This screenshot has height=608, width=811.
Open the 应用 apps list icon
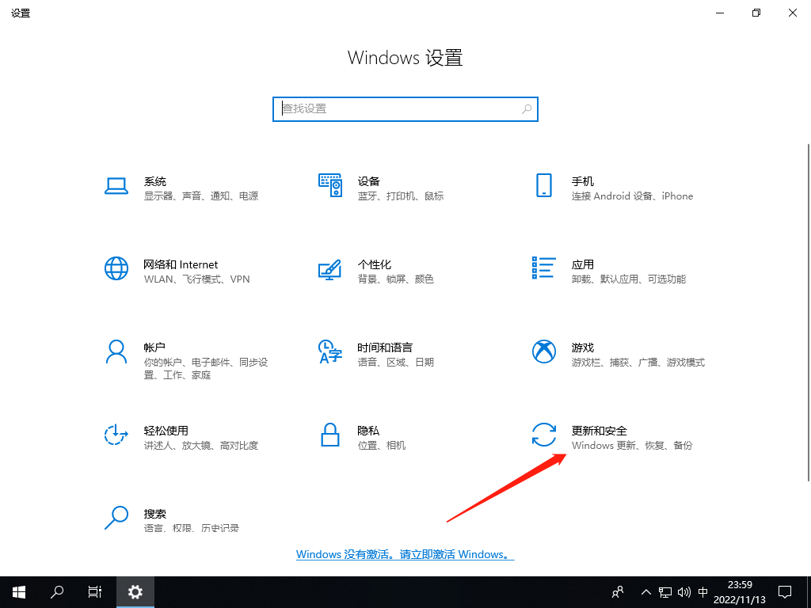tap(543, 268)
